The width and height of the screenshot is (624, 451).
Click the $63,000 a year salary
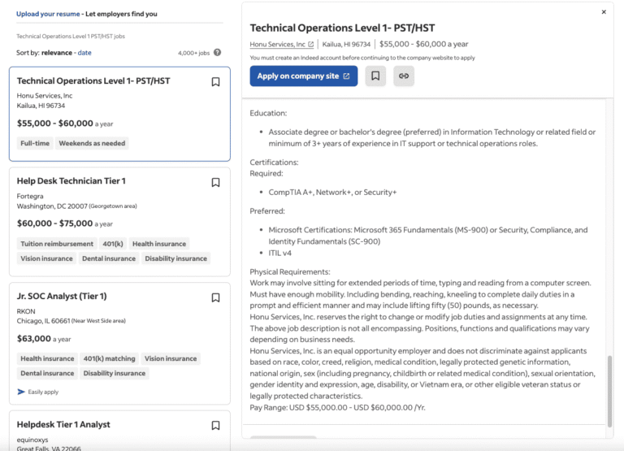point(44,339)
